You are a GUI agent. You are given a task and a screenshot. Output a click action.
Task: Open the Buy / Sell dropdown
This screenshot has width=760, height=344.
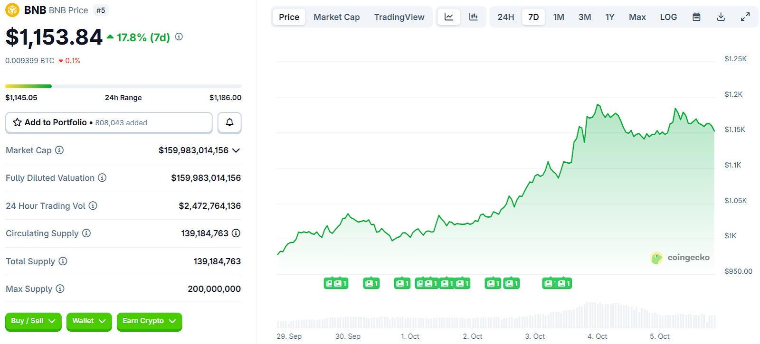pos(33,321)
